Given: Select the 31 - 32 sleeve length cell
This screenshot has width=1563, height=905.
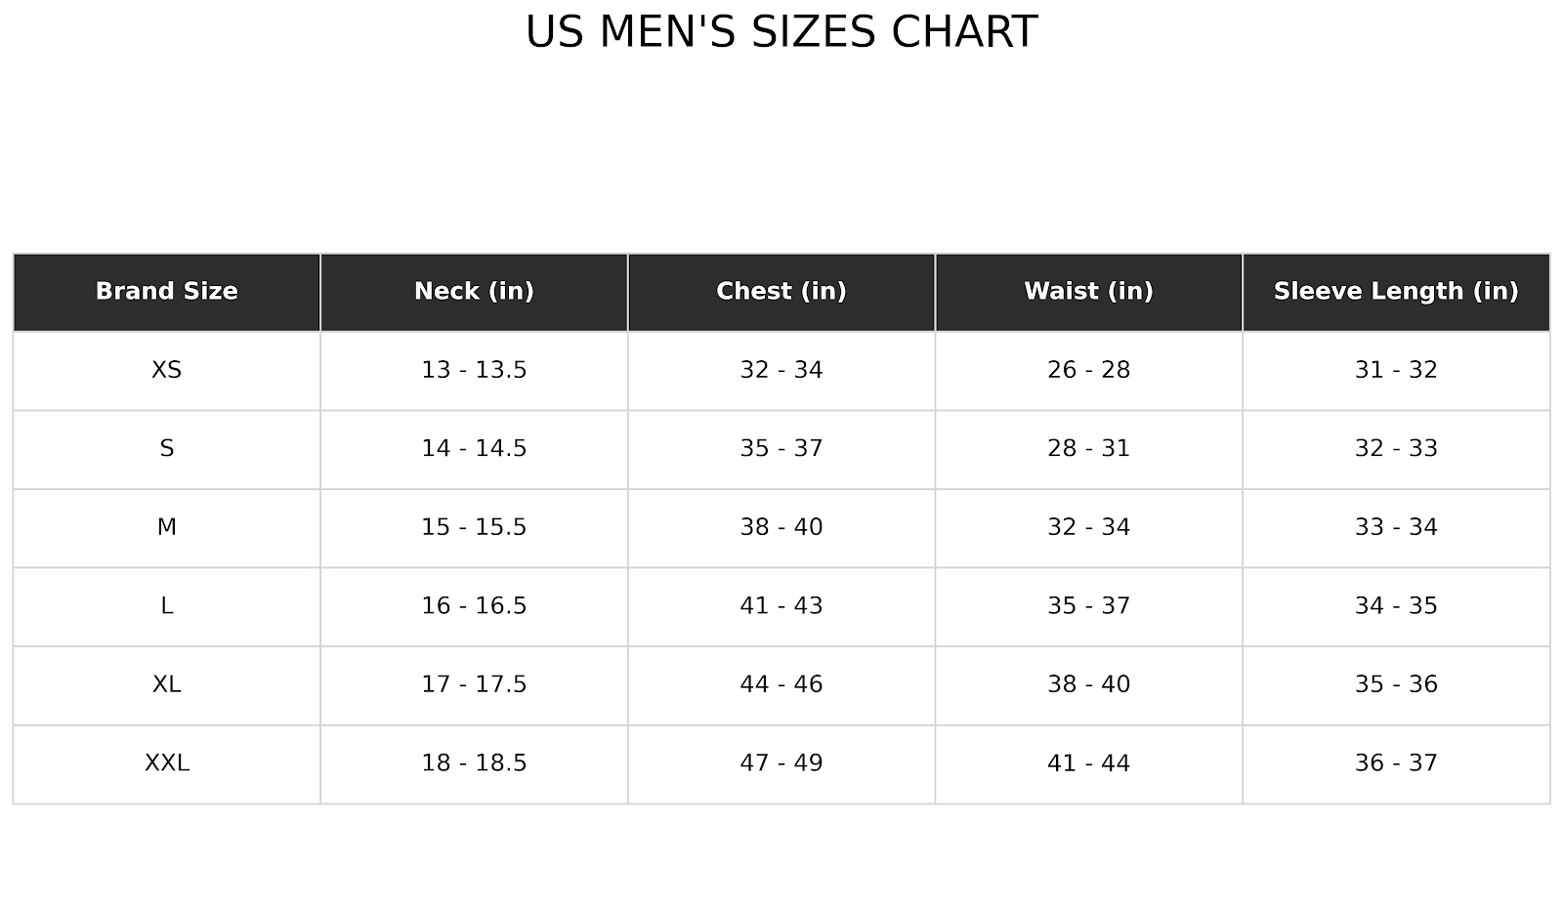Looking at the screenshot, I should click(x=1395, y=370).
